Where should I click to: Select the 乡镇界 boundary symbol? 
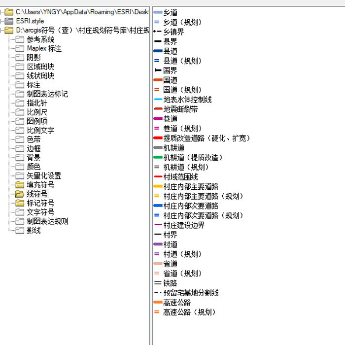169,32
